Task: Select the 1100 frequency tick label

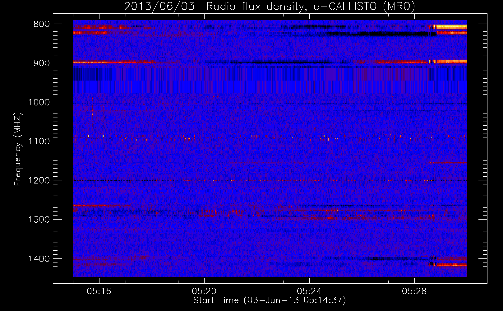Action: tap(39, 141)
